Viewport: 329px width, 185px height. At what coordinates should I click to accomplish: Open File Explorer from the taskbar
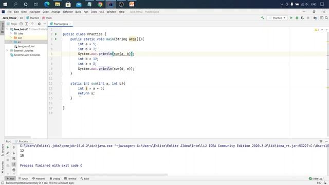click(x=58, y=4)
